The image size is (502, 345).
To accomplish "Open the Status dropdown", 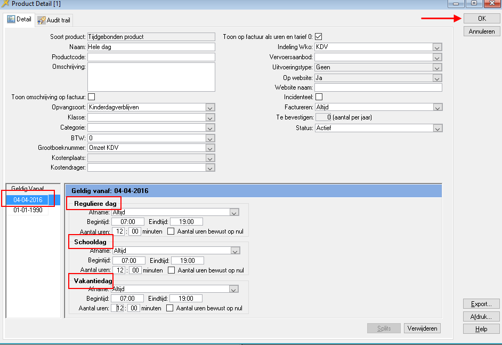I will click(x=437, y=129).
